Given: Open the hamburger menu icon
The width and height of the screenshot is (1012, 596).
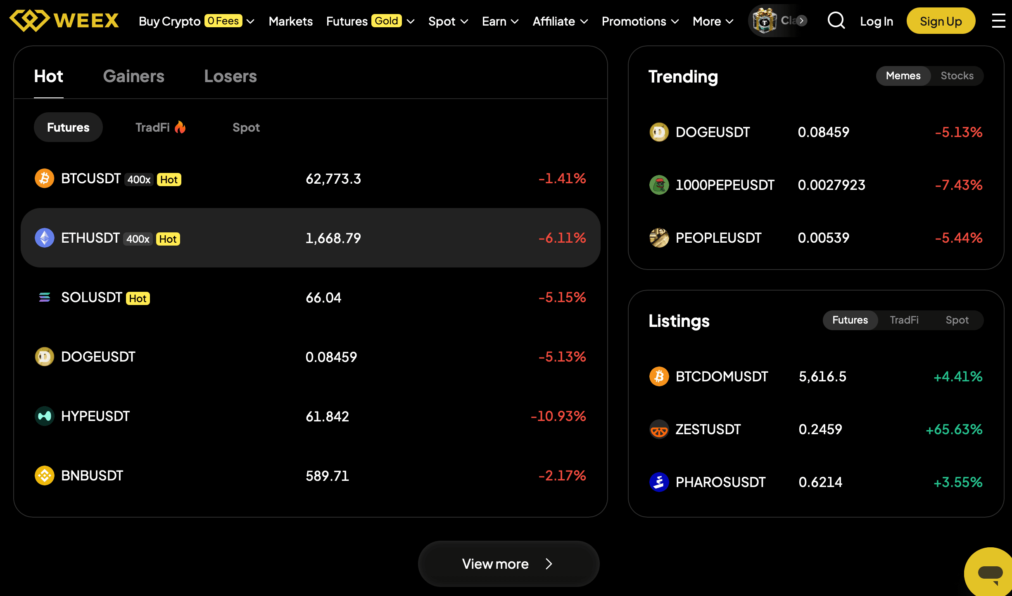Looking at the screenshot, I should point(999,21).
